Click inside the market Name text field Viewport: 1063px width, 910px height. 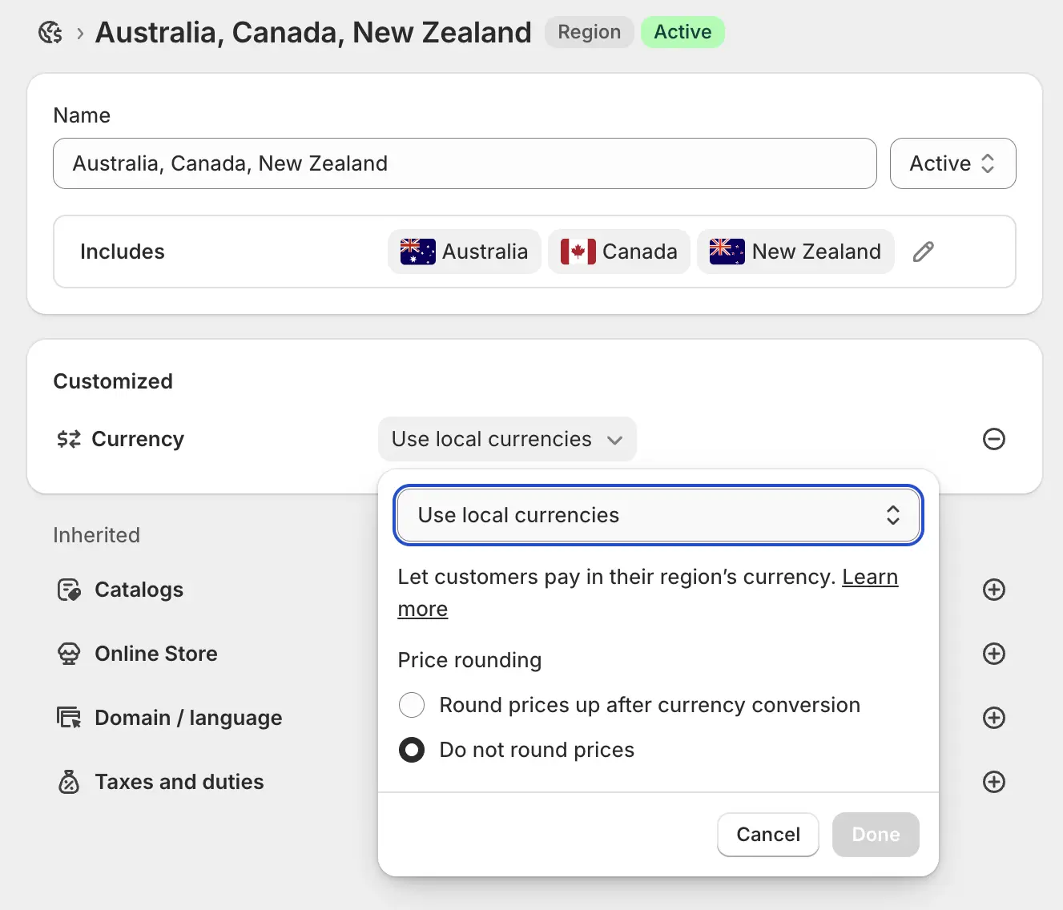coord(464,163)
